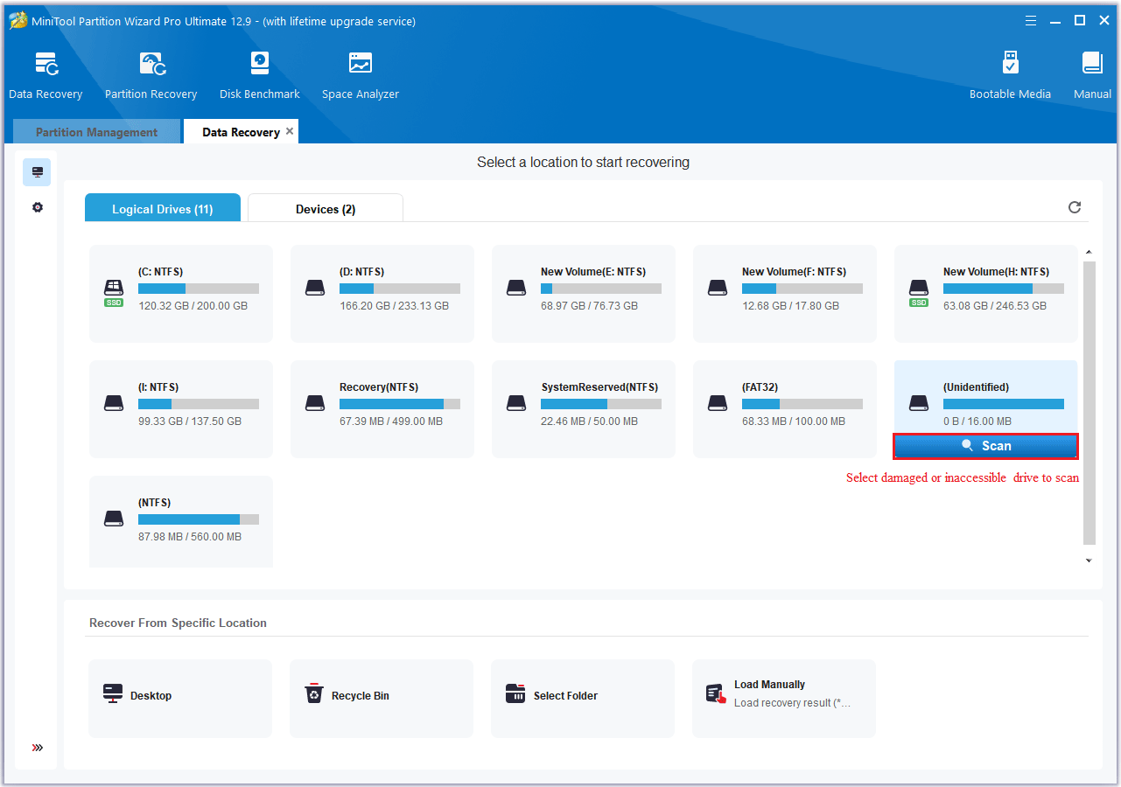Select the computer view sidebar icon
The height and width of the screenshot is (787, 1121).
click(x=38, y=172)
